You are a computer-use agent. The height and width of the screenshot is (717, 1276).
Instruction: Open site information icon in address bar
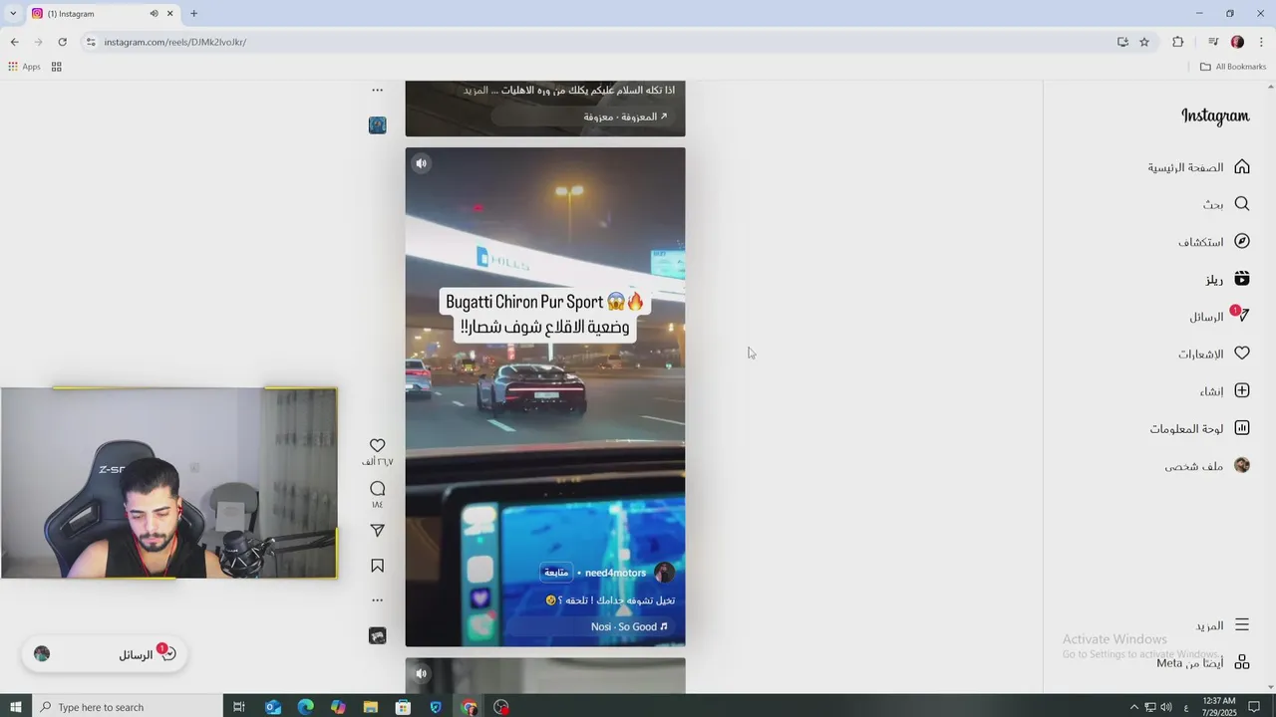(x=91, y=42)
